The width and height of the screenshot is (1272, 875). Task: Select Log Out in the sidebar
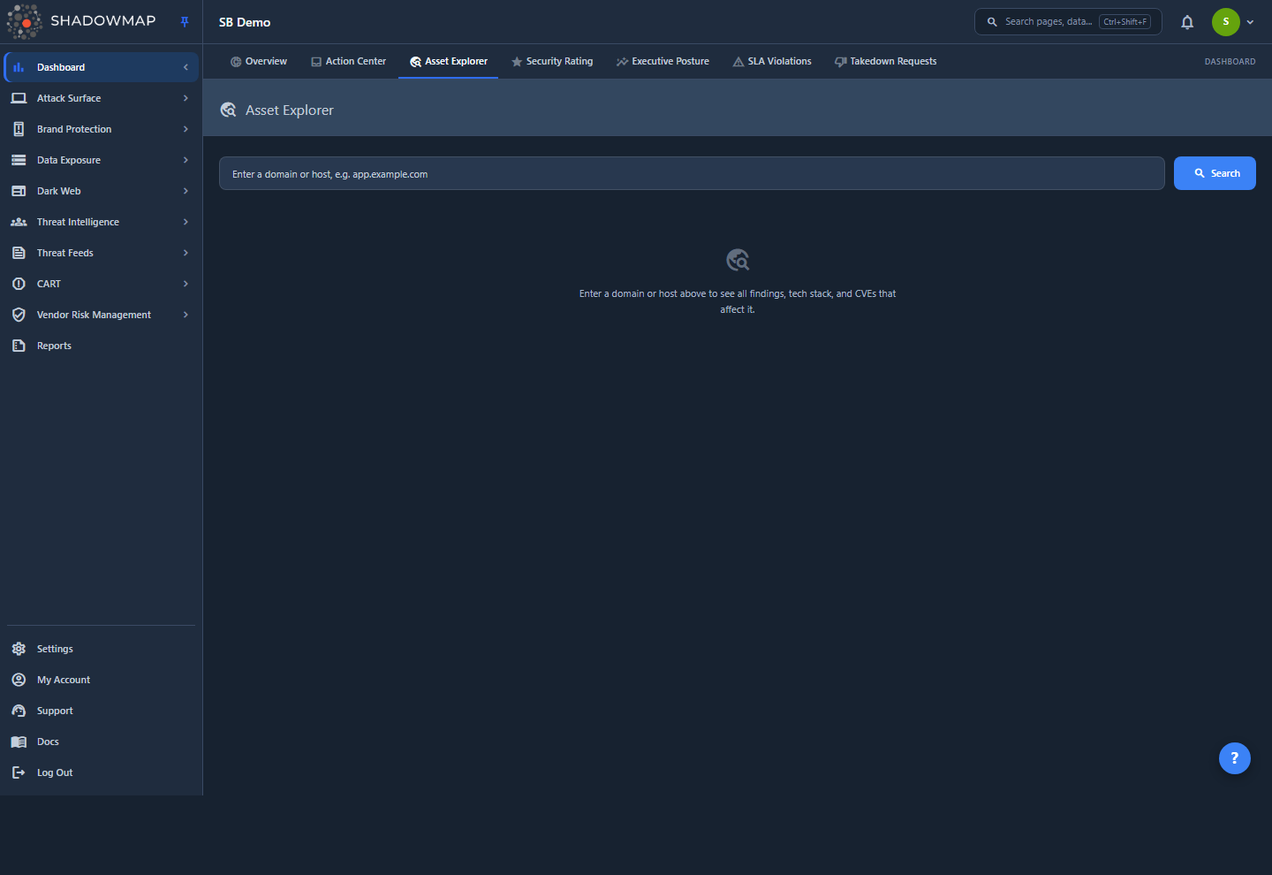tap(101, 772)
